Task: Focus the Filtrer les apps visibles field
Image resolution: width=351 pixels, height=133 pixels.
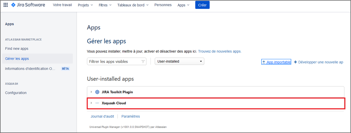Action: coord(117,61)
